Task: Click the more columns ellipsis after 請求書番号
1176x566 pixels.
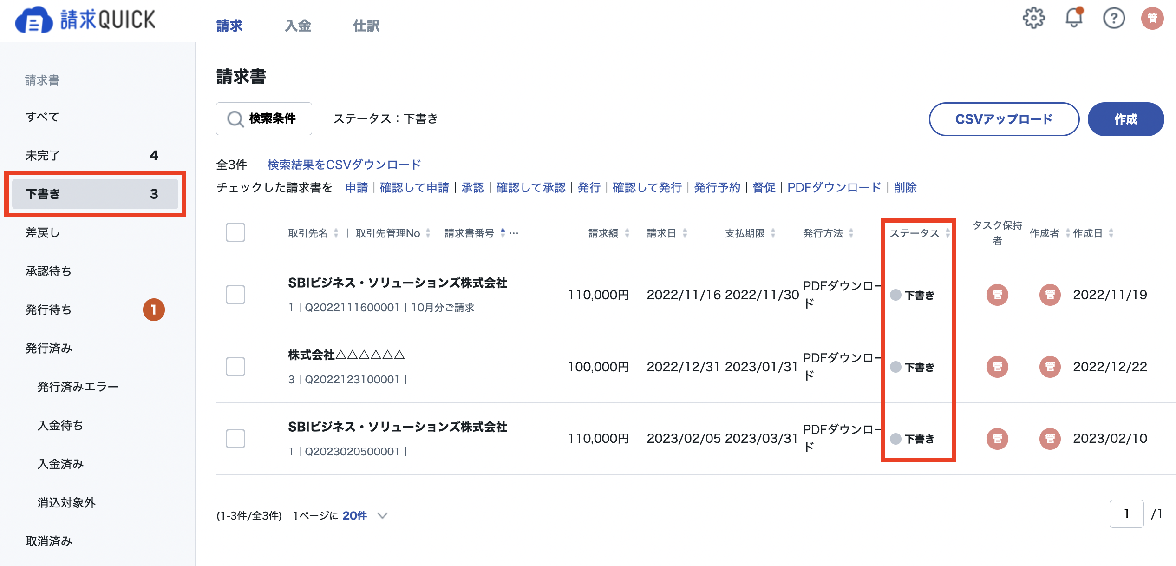Action: pyautogui.click(x=514, y=233)
